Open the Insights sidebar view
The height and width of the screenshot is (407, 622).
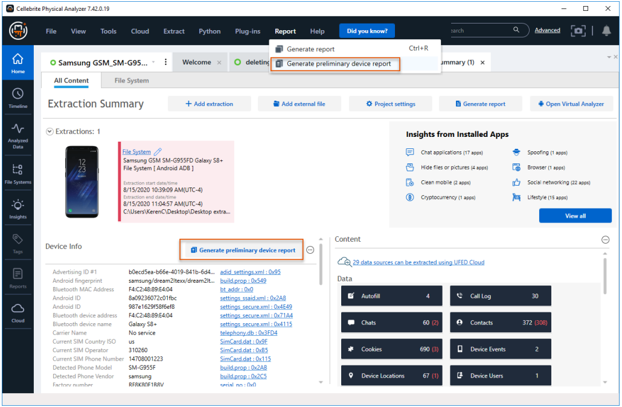click(18, 209)
